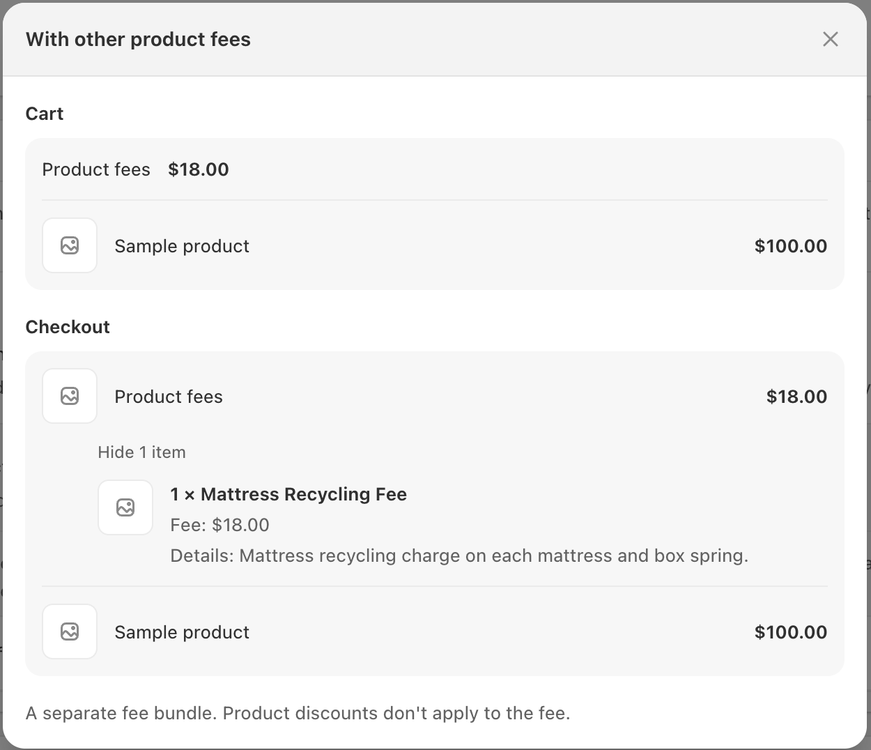
Task: Select the dialog title With other product fees
Action: pos(138,39)
